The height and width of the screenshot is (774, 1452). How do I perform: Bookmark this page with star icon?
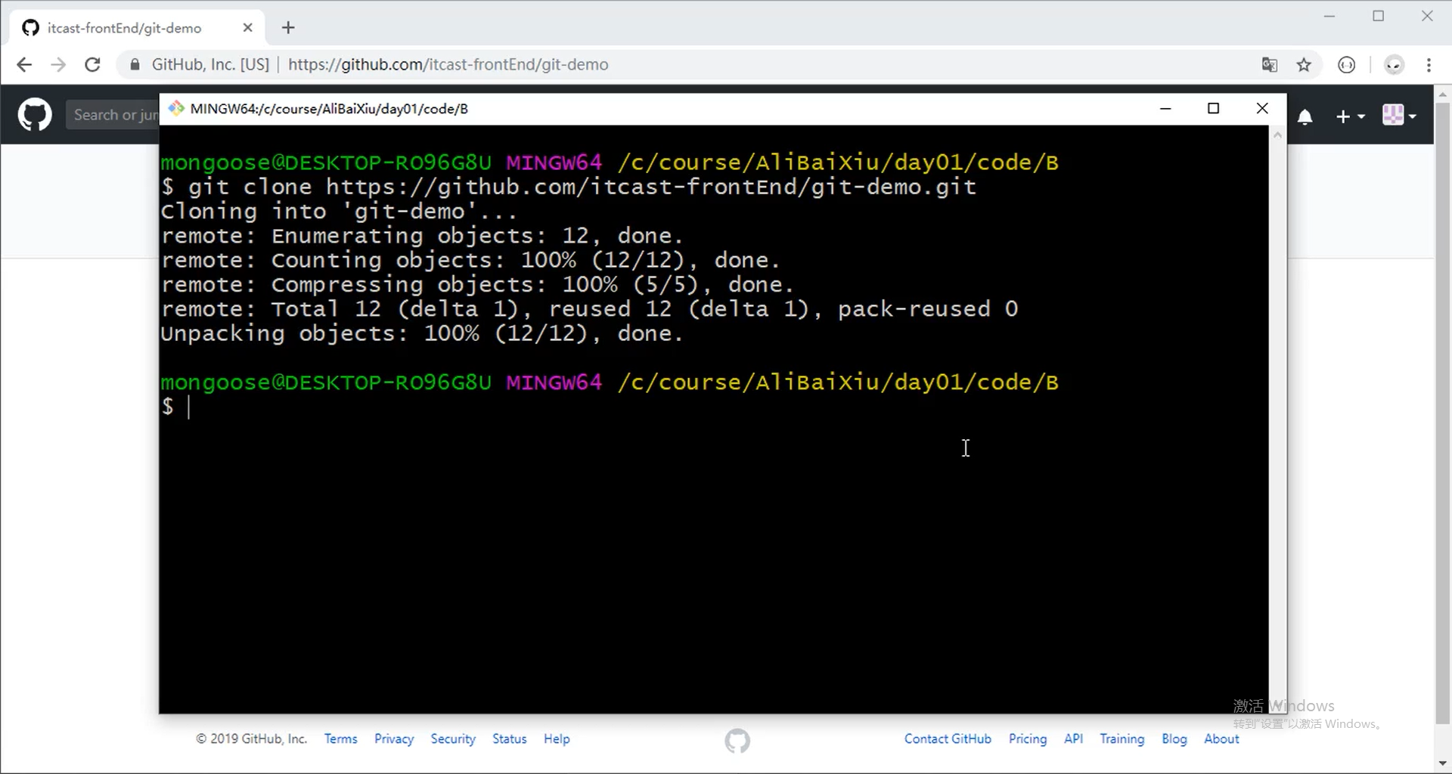click(x=1304, y=65)
